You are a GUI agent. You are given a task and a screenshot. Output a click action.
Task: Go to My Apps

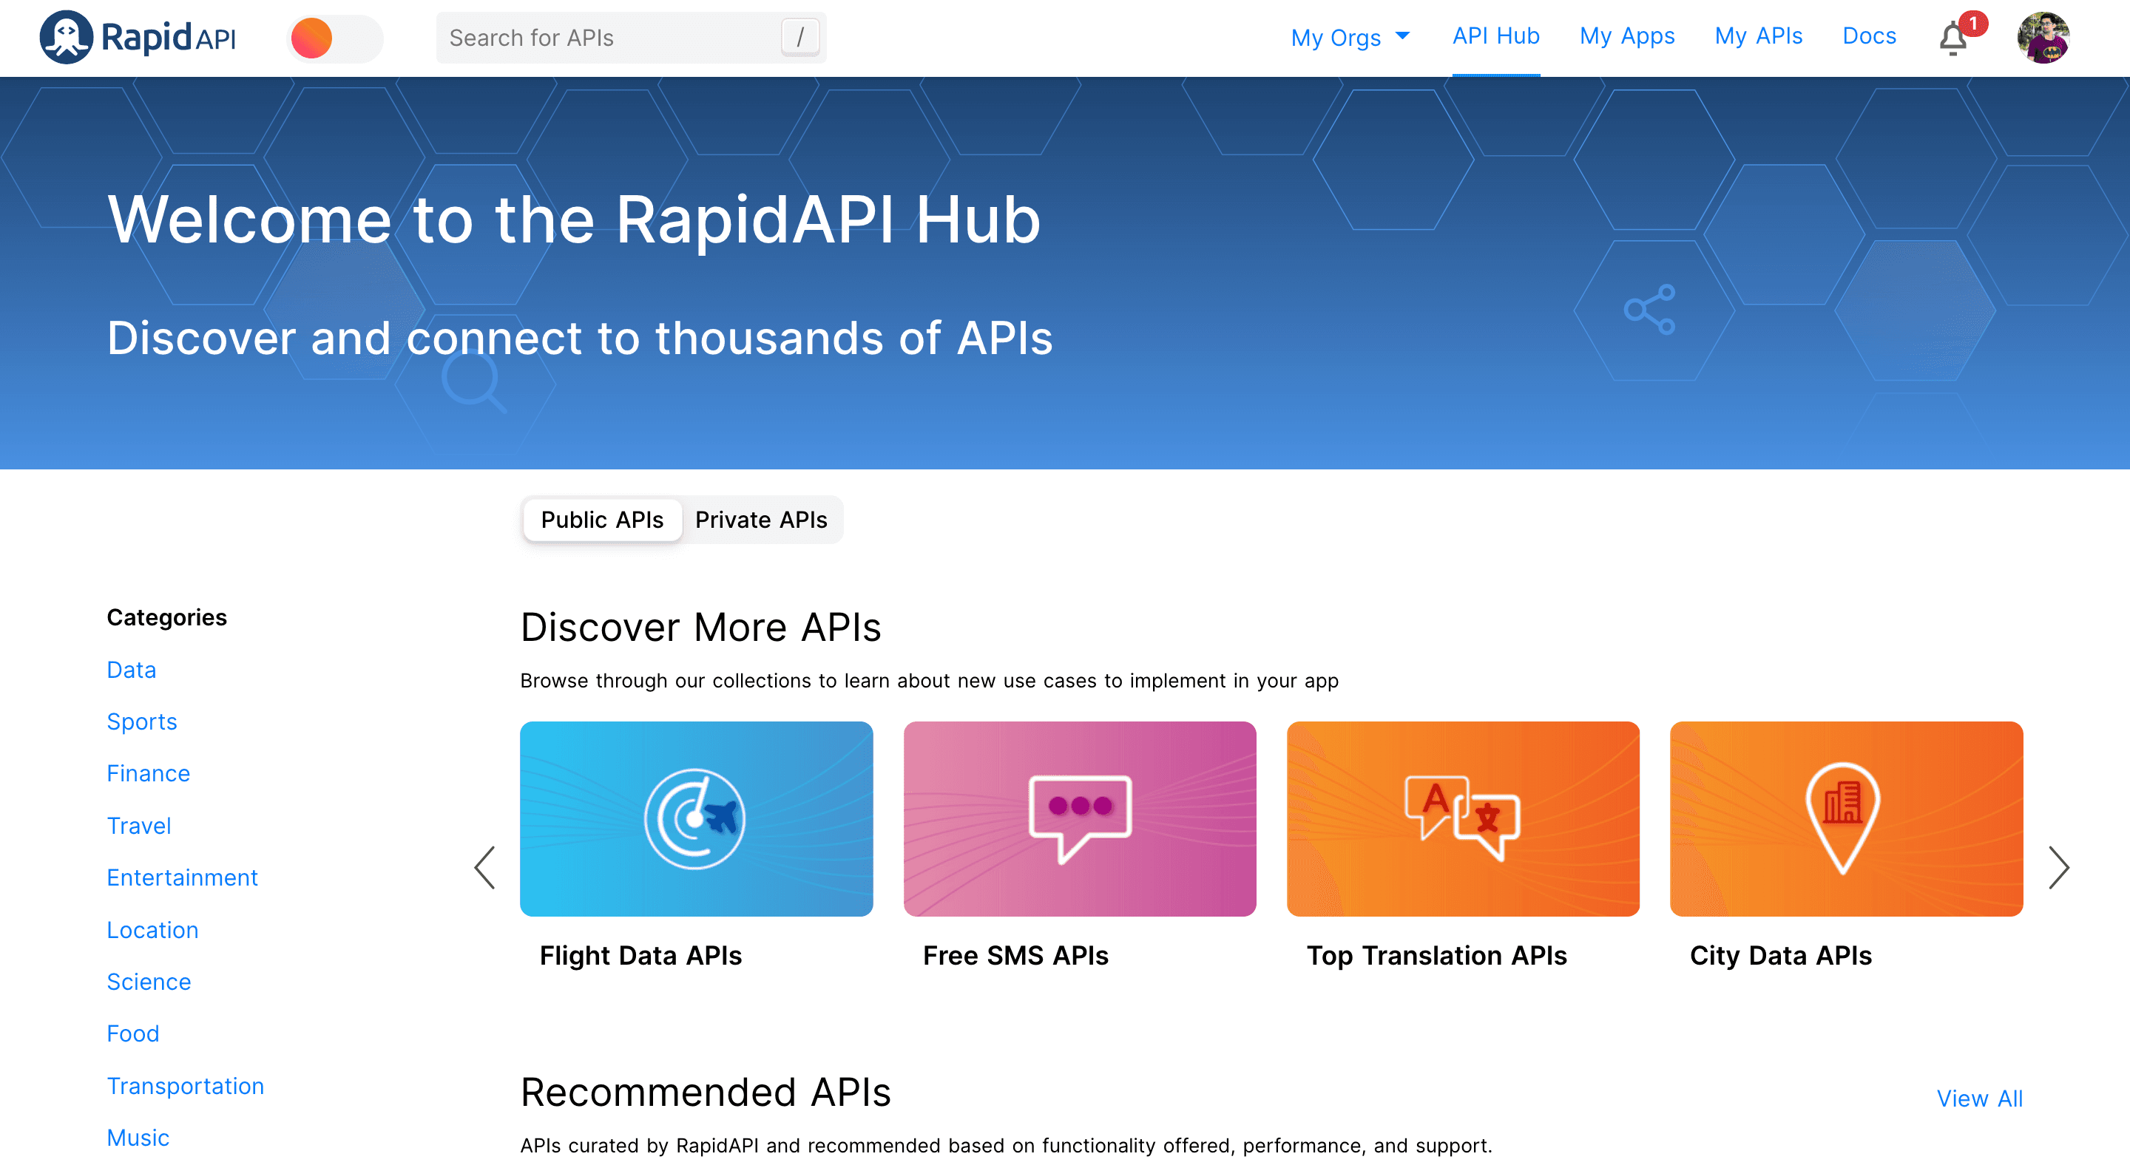(x=1626, y=36)
